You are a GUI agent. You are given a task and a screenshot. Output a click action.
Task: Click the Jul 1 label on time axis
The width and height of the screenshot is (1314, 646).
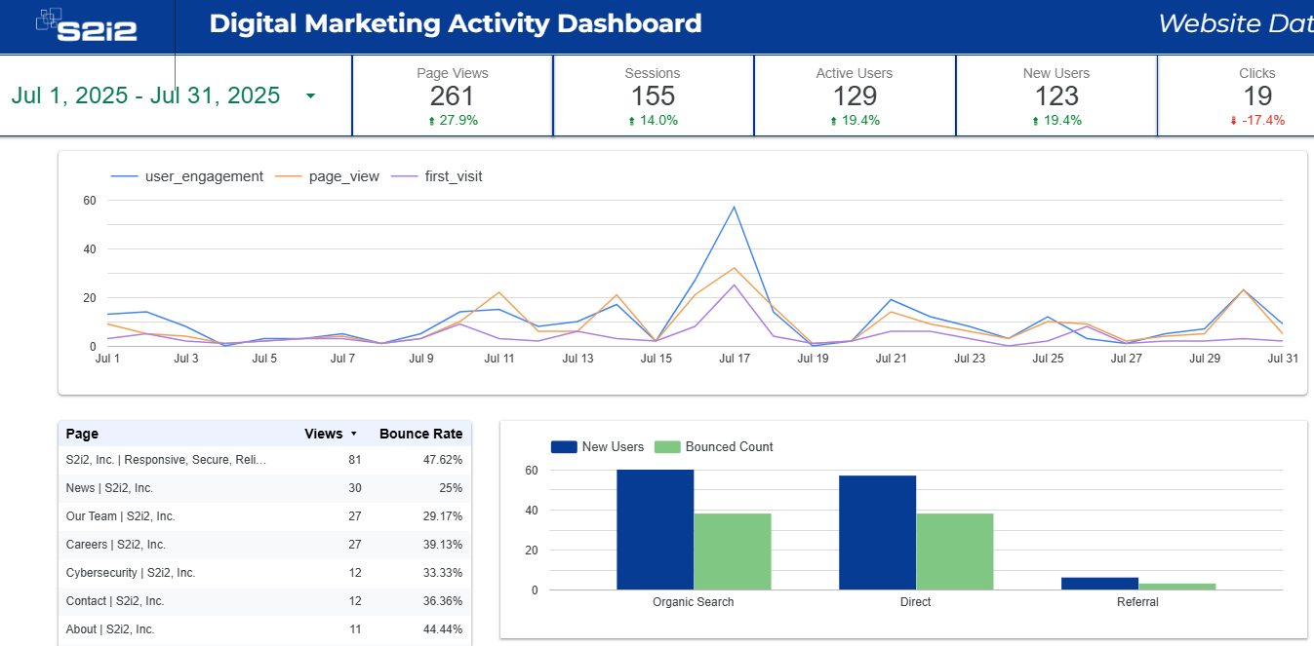[107, 359]
